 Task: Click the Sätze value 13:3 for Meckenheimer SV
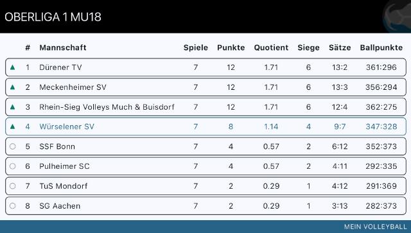coord(340,87)
